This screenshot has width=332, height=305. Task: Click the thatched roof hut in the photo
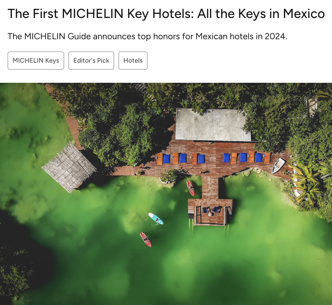(x=69, y=167)
